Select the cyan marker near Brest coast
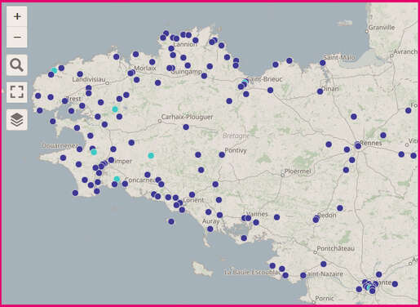Image resolution: width=420 pixels, height=307 pixels. coord(55,70)
